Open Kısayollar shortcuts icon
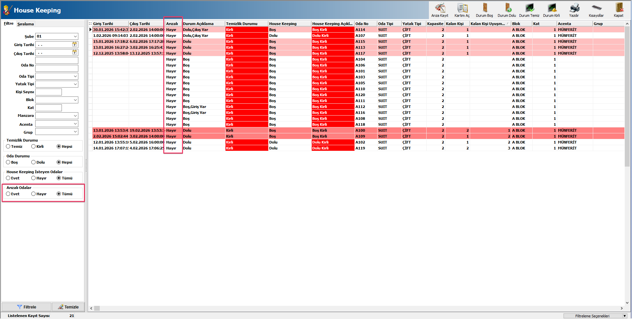Screen dimensions: 632x319 (596, 10)
